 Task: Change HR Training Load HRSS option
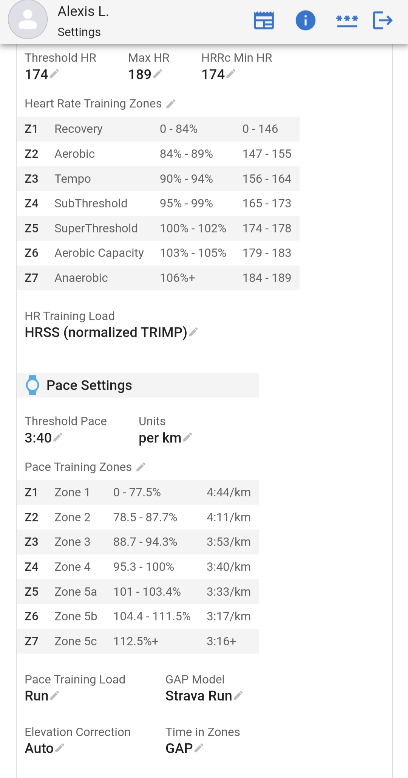click(193, 332)
